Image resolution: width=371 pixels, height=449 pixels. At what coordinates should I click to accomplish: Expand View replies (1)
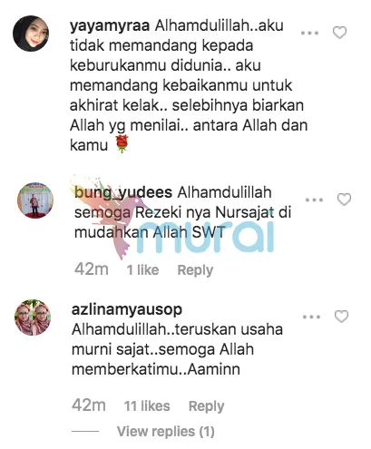coord(166,432)
